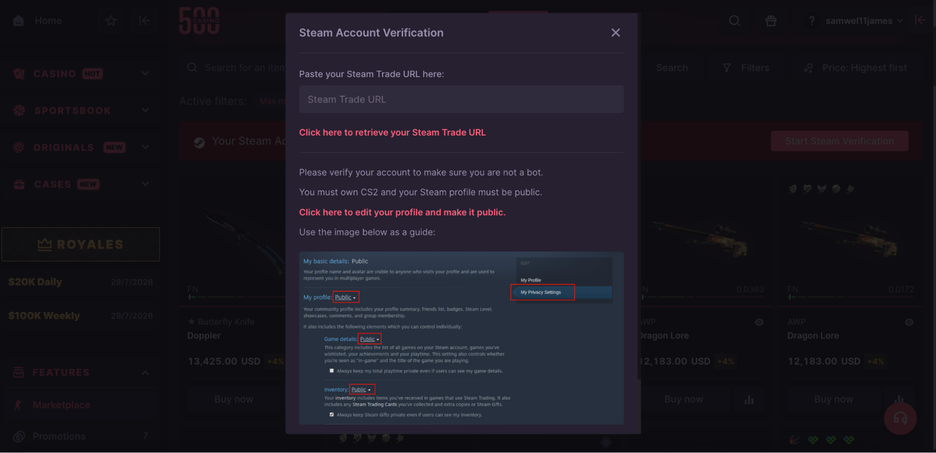
Task: Collapse the left sidebar with arrow icon
Action: click(144, 21)
